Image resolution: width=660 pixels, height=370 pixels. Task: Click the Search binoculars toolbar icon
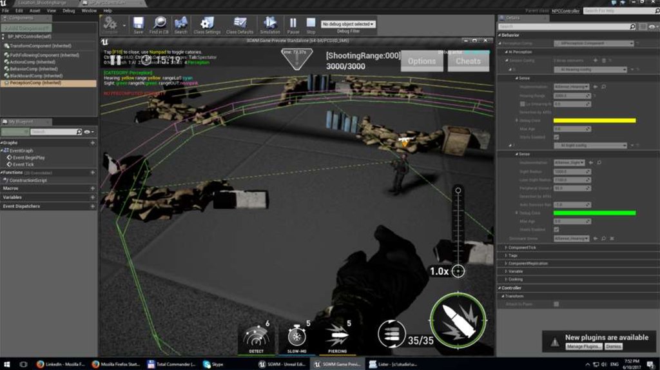180,26
